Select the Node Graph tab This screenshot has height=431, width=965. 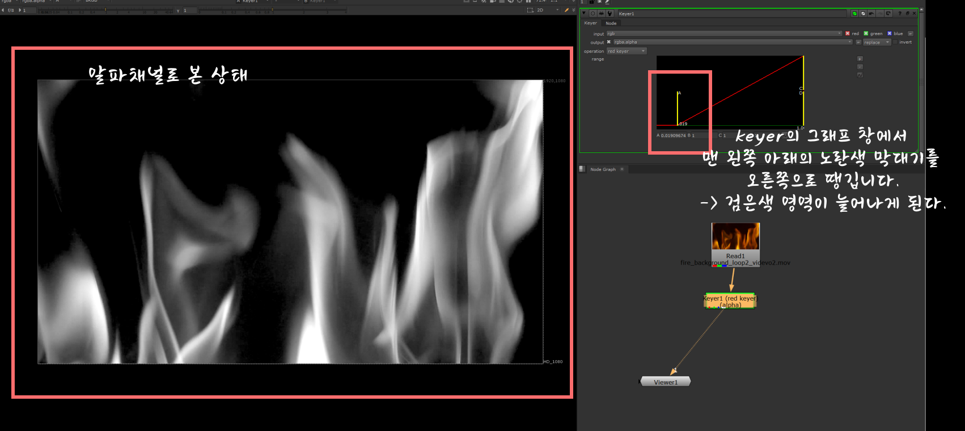click(603, 169)
